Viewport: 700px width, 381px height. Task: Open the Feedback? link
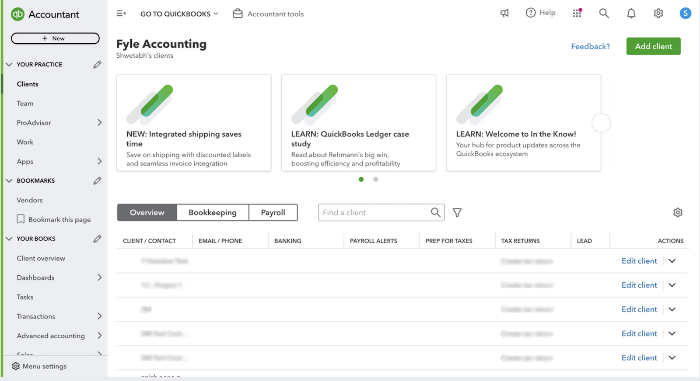(590, 46)
